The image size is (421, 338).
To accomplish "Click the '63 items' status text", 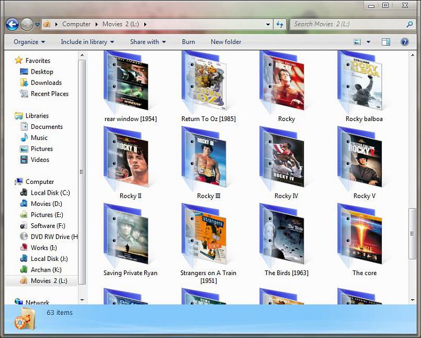I will click(60, 313).
